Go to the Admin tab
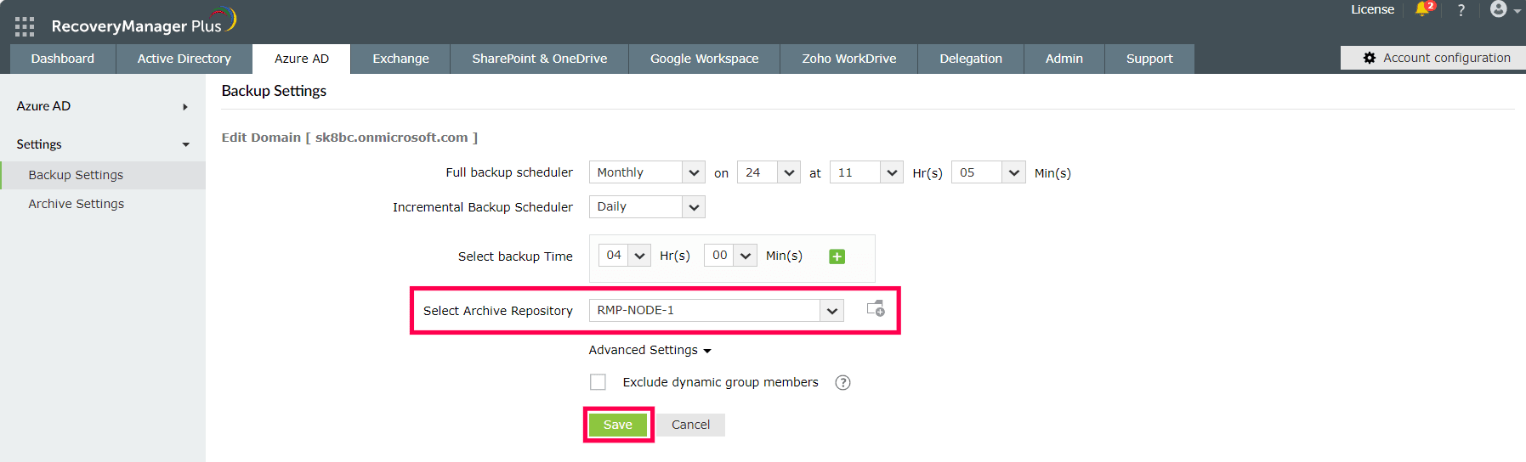The height and width of the screenshot is (462, 1526). click(x=1064, y=59)
